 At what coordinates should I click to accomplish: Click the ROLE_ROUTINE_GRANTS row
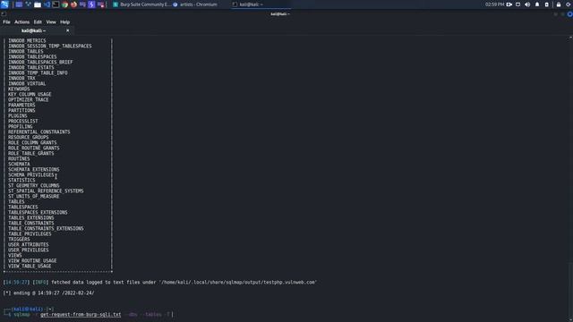click(x=34, y=148)
